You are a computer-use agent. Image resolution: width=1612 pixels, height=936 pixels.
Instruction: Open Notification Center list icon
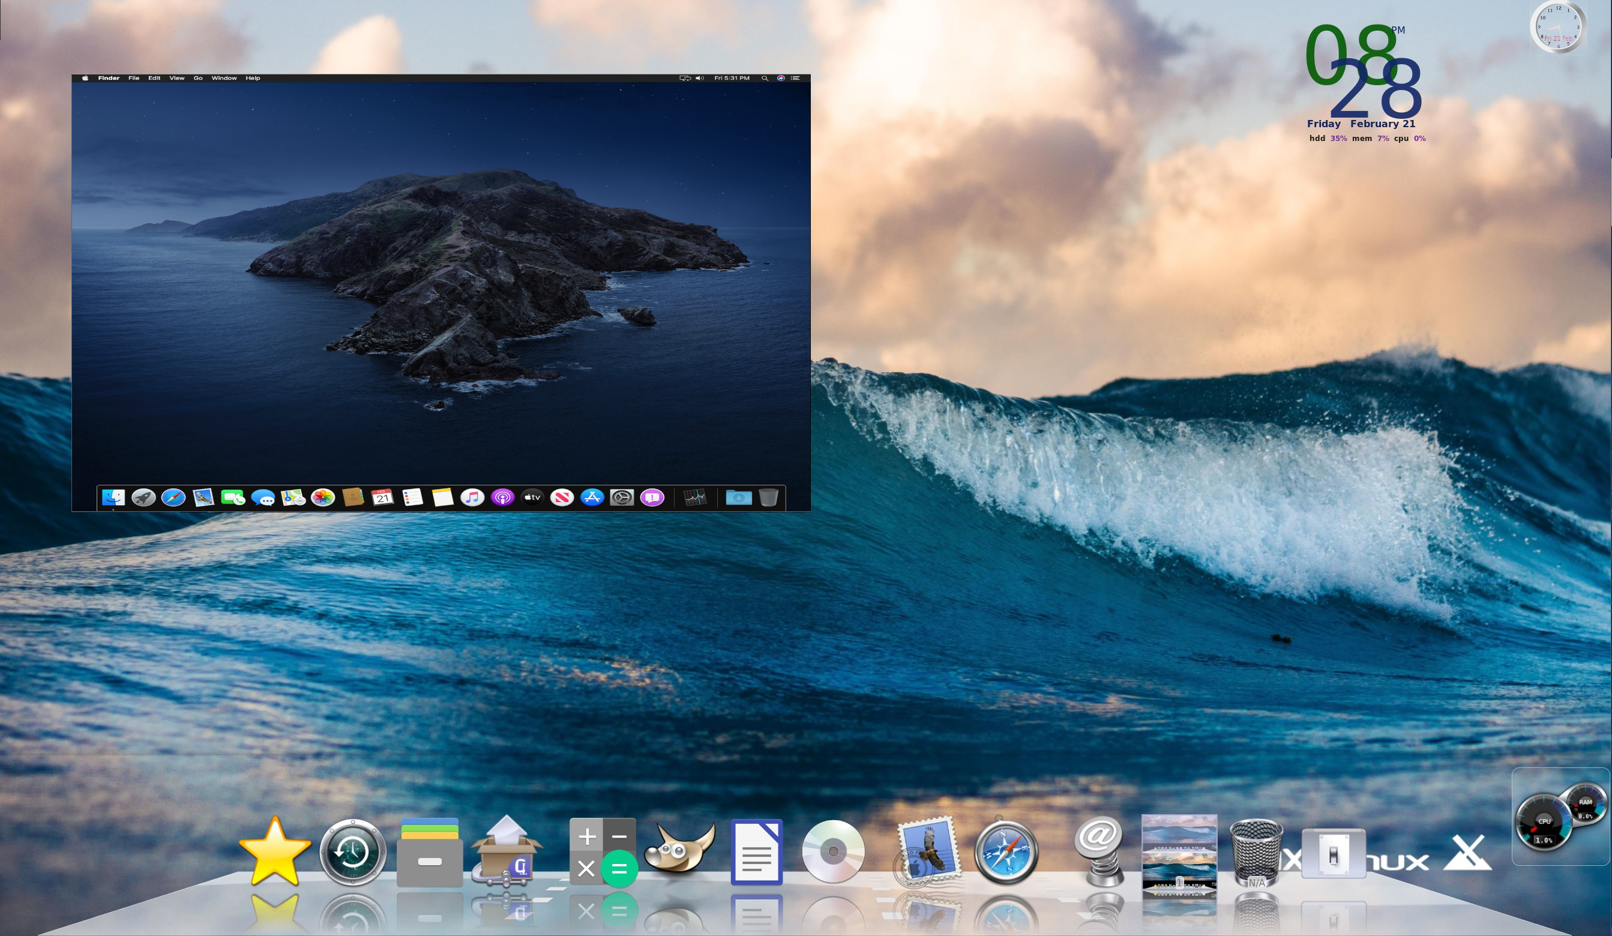click(x=795, y=78)
